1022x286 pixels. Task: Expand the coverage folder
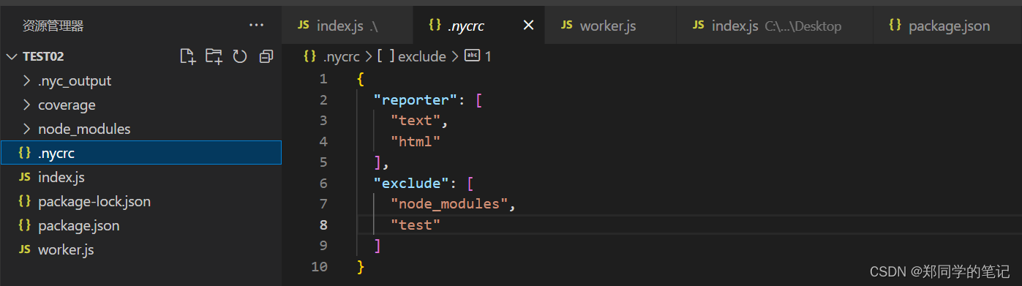tap(140, 105)
